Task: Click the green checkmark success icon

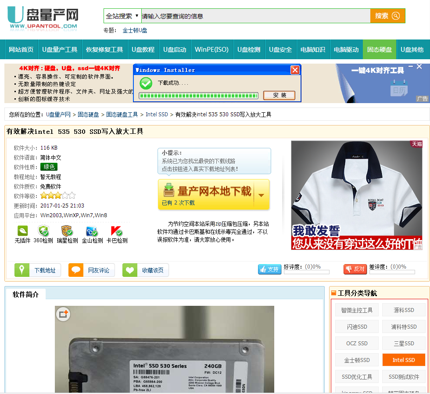Action: [x=146, y=83]
